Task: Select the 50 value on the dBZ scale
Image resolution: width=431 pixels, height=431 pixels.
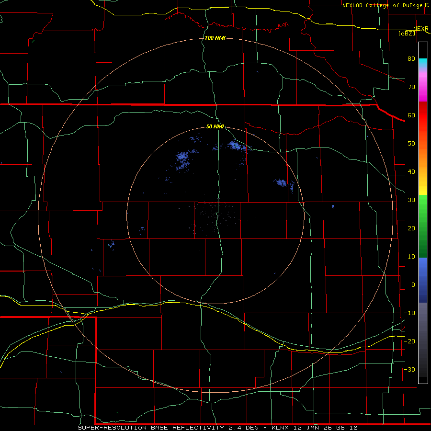Action: tap(411, 144)
